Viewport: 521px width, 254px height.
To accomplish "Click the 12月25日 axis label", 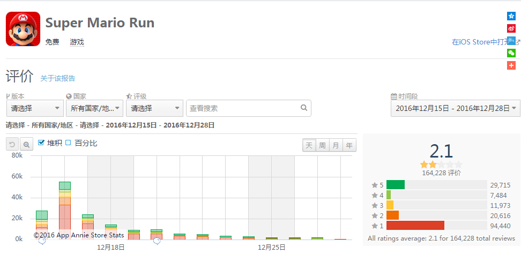I will [271, 248].
